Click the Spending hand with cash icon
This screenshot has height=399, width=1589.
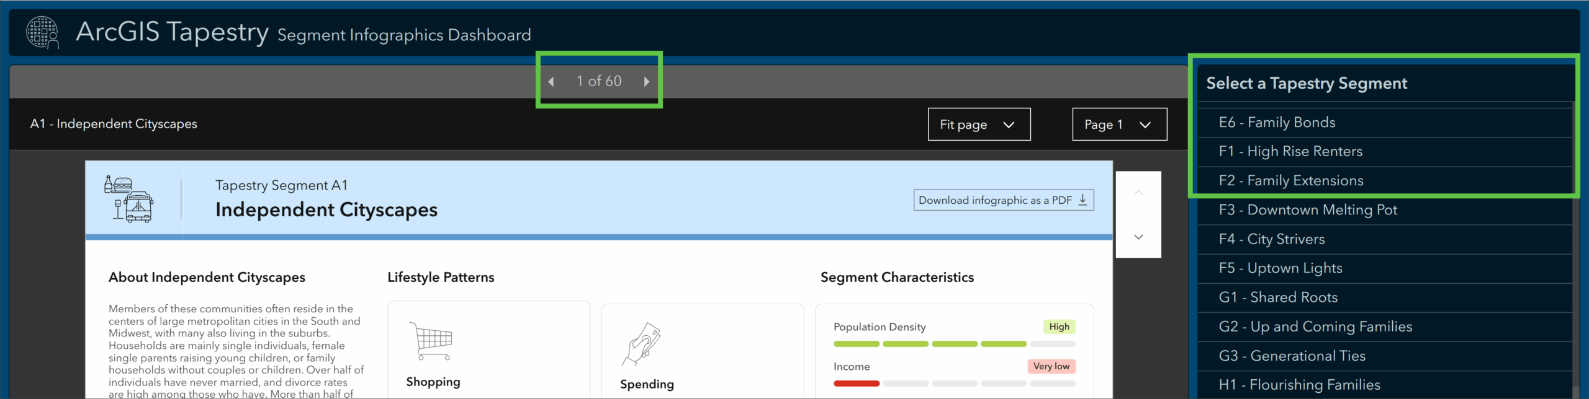point(642,344)
